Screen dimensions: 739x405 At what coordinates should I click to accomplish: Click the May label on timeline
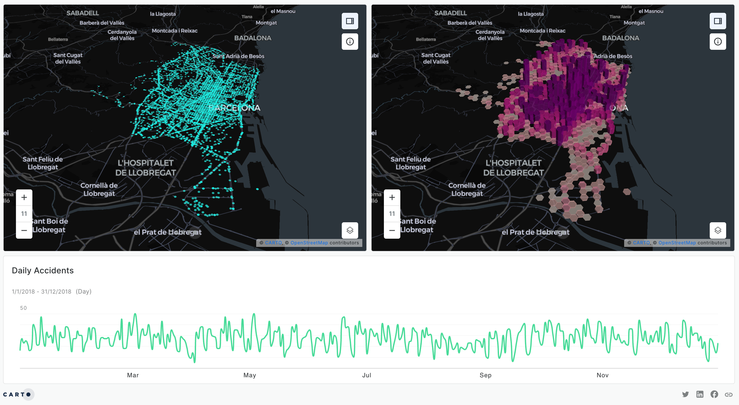pyautogui.click(x=250, y=375)
